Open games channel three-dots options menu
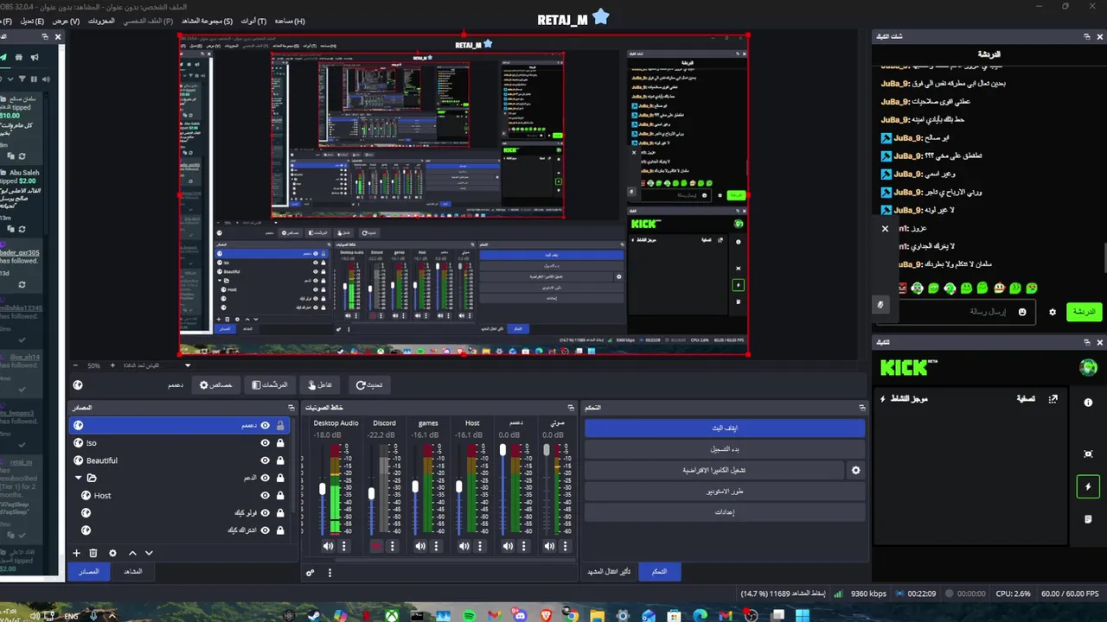This screenshot has width=1107, height=622. pyautogui.click(x=437, y=546)
